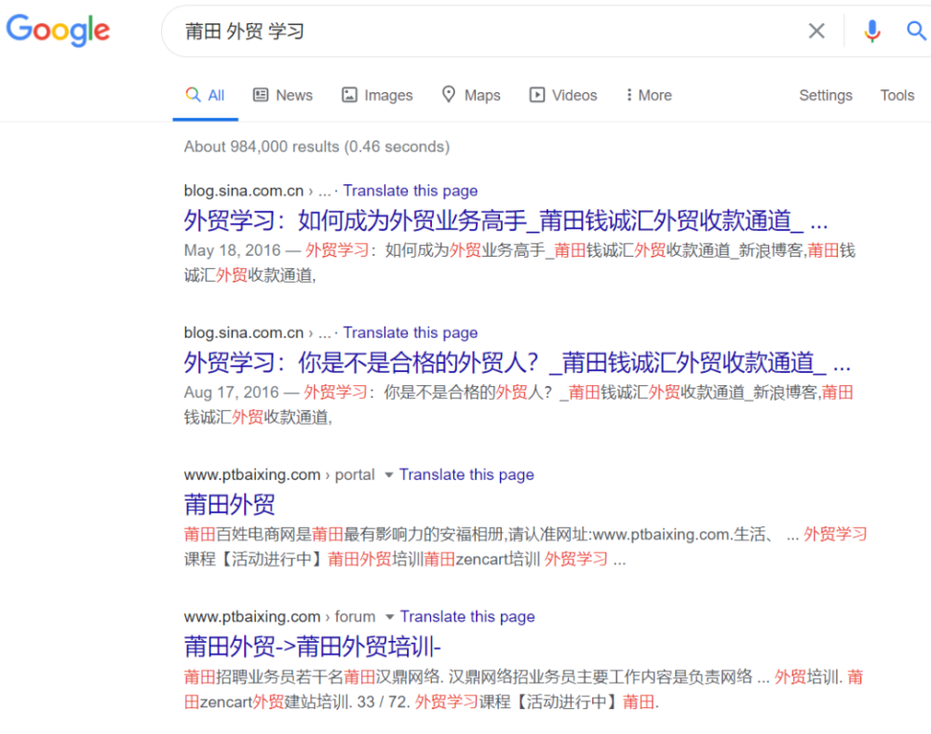Click the blue search magnifier icon
The image size is (931, 734).
click(916, 31)
